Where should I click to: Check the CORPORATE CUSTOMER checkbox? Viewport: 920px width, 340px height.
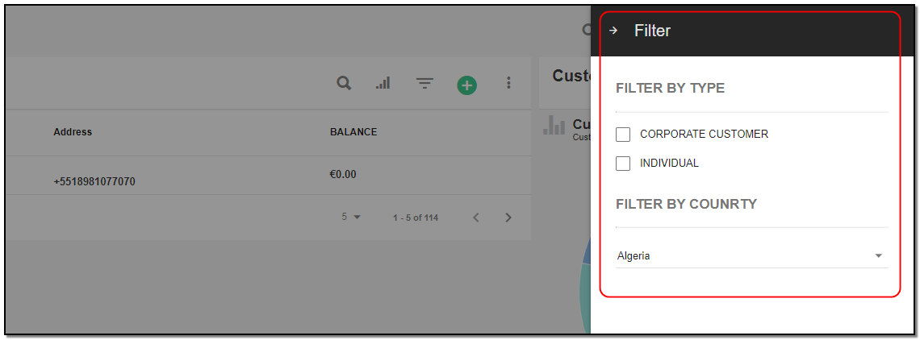coord(623,135)
